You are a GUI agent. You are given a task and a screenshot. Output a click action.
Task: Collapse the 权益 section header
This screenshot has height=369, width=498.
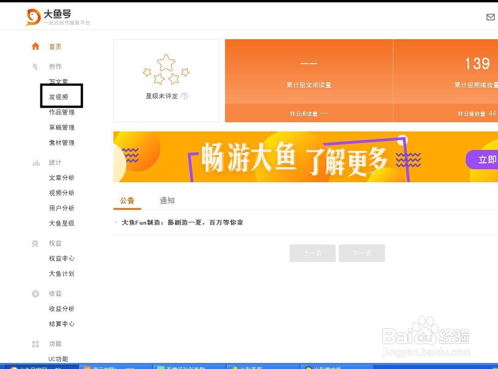click(55, 243)
